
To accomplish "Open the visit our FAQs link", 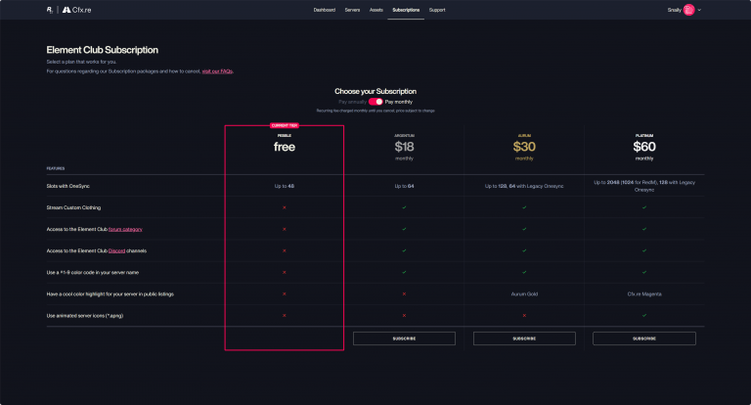I will tap(217, 71).
